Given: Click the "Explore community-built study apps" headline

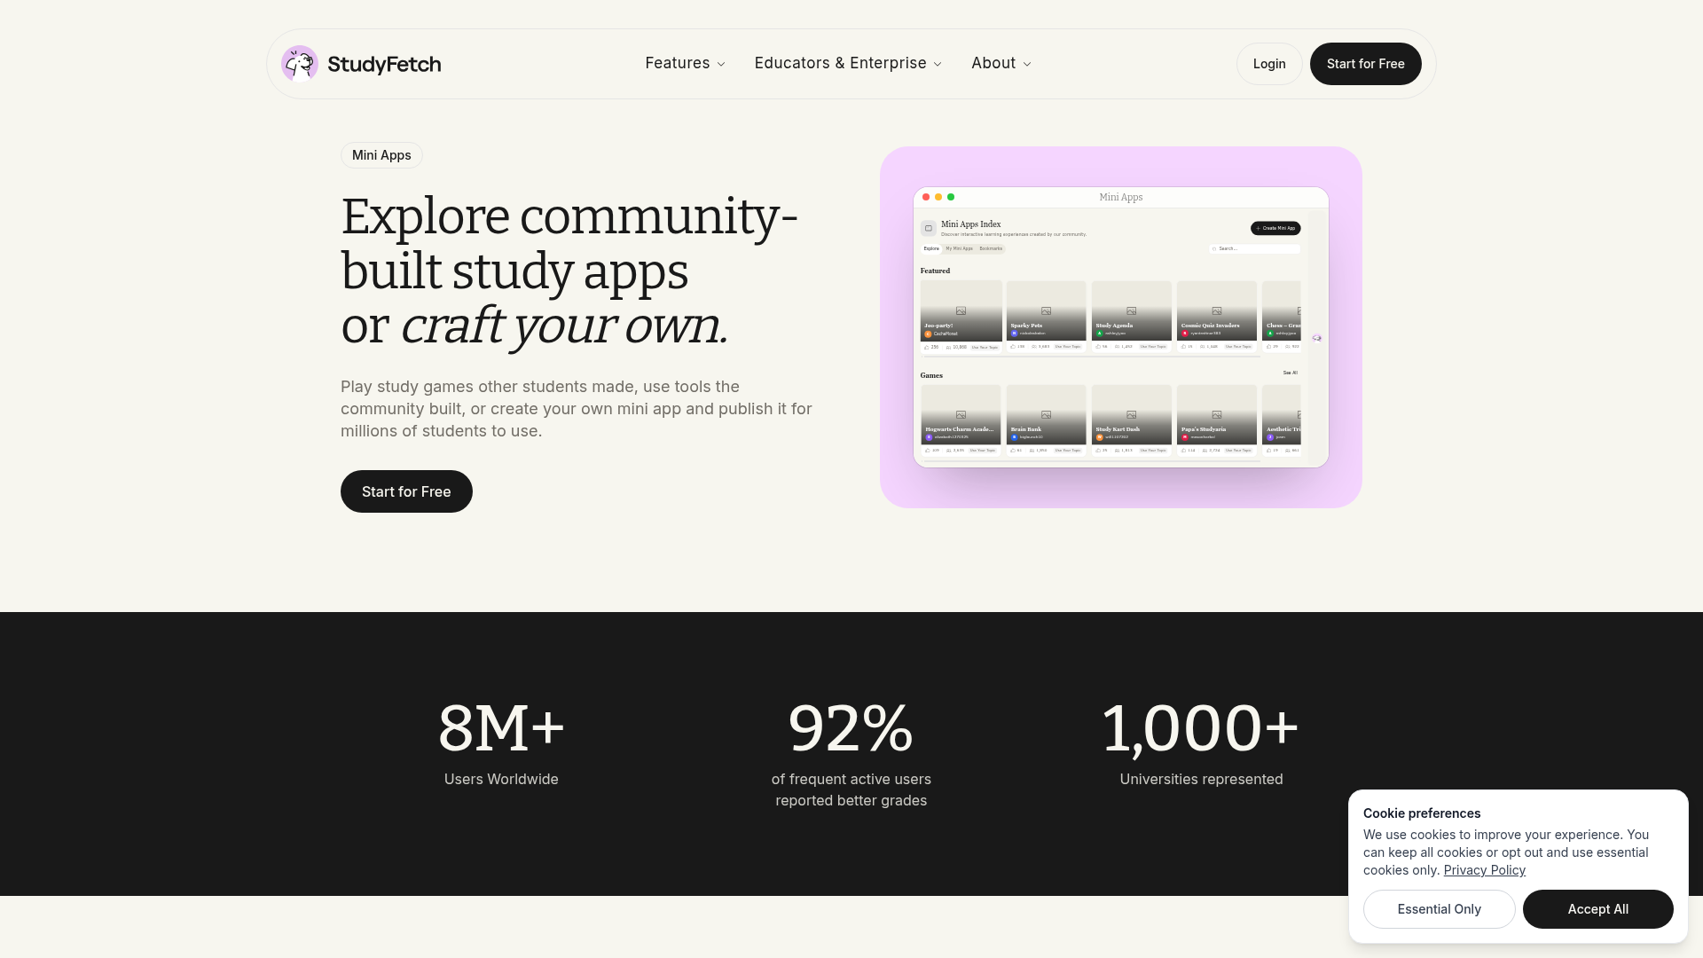Looking at the screenshot, I should [569, 271].
